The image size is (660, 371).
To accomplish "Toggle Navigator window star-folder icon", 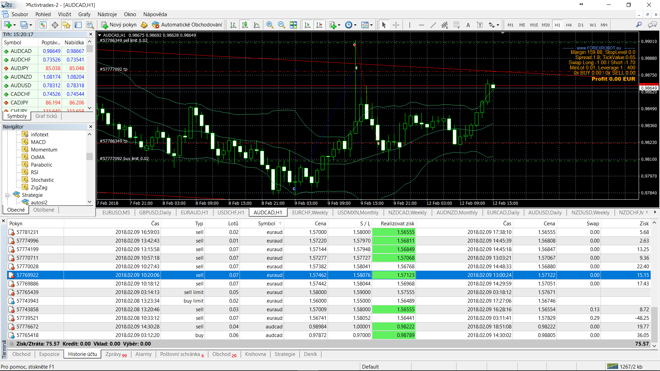I will (66, 25).
